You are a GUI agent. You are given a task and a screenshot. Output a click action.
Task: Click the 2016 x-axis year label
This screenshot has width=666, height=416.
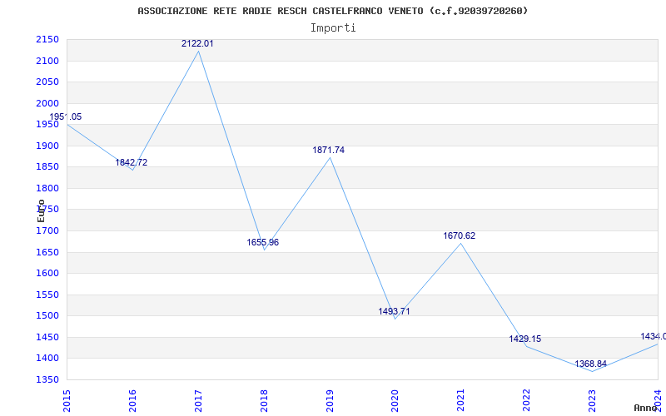[132, 400]
